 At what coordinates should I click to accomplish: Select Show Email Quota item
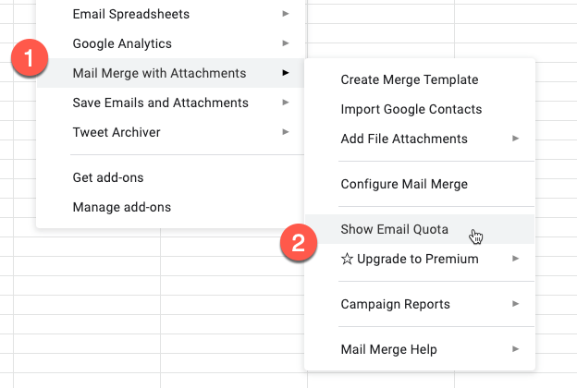(420, 229)
